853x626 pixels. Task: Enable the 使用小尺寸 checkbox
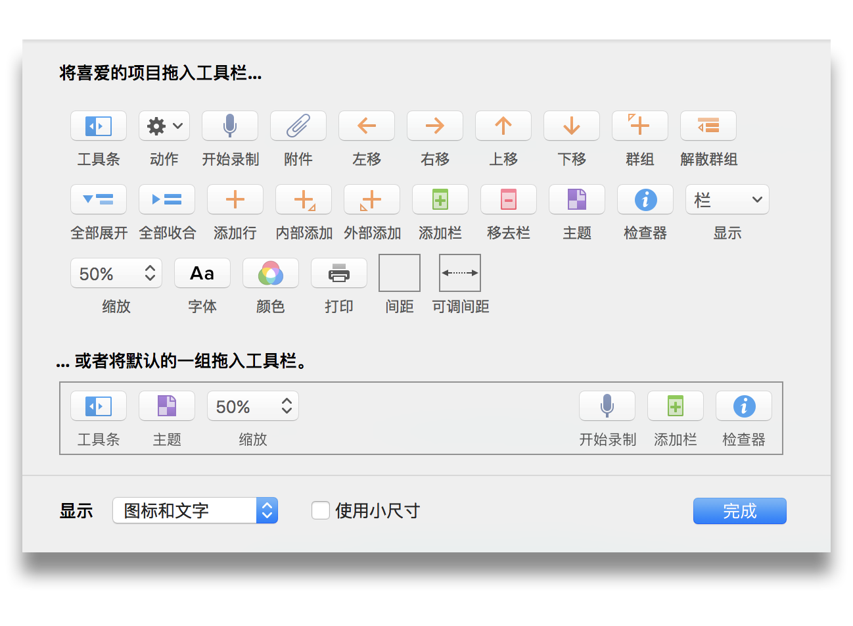pyautogui.click(x=321, y=510)
